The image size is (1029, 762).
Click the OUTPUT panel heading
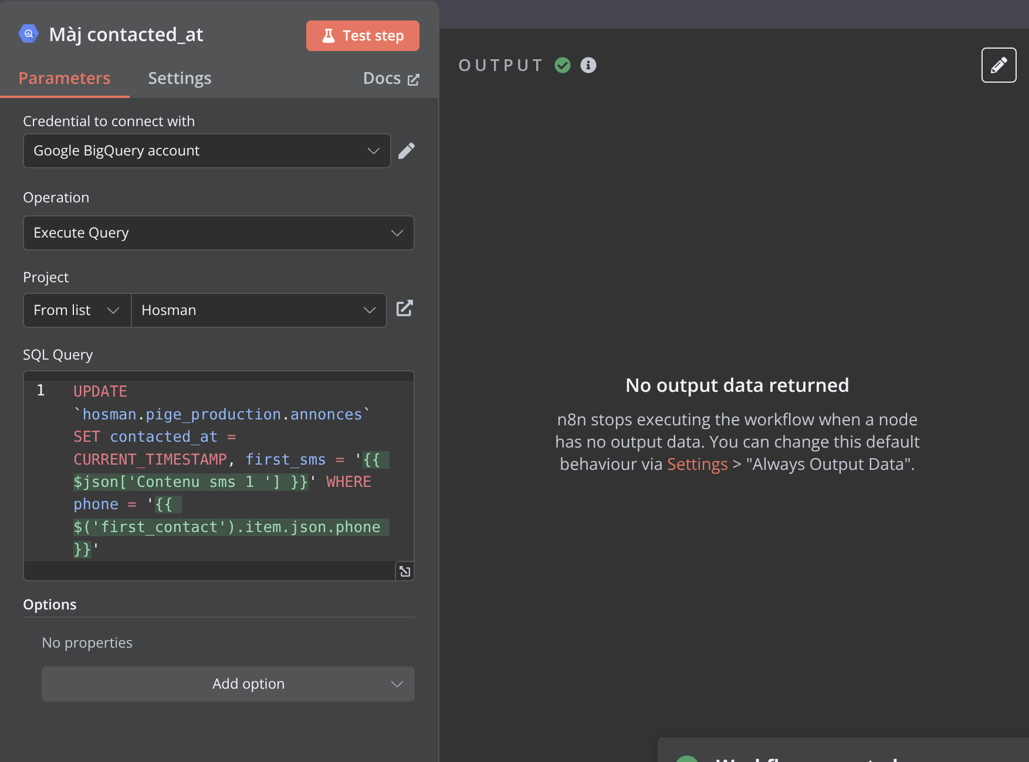501,65
